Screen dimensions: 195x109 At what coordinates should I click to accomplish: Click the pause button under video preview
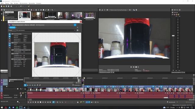click(134, 67)
